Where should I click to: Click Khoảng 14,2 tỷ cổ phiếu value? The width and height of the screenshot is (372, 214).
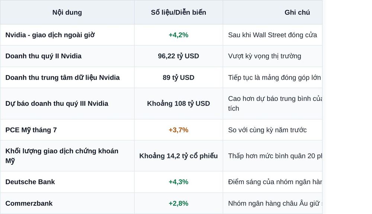point(179,156)
